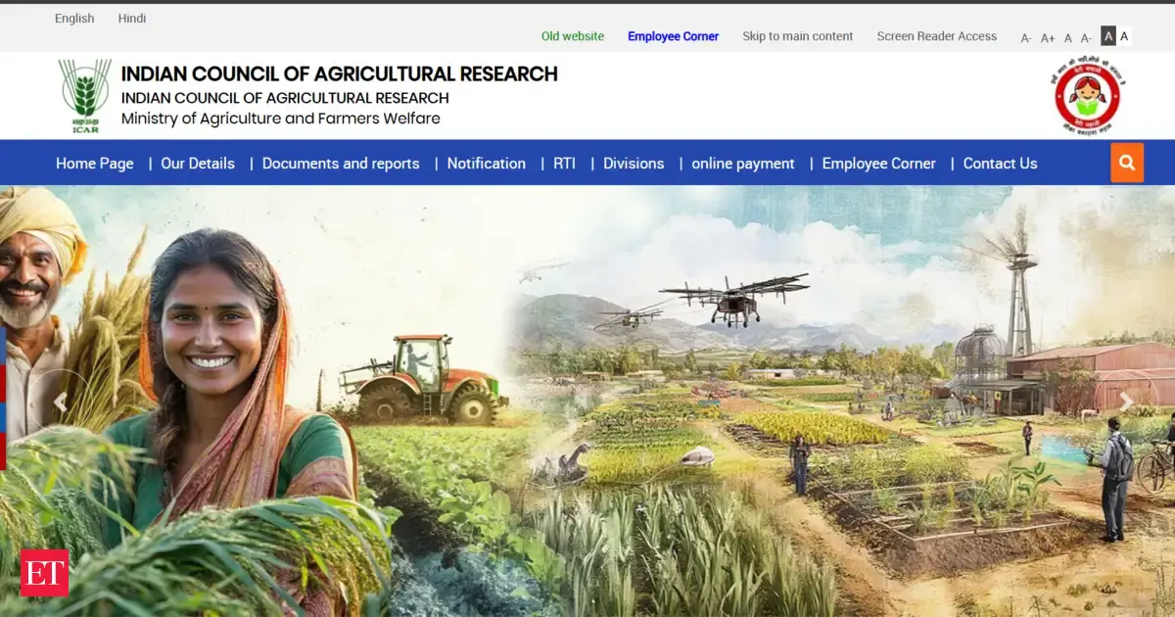The image size is (1175, 617).
Task: Expand the Documents and reports menu
Action: pyautogui.click(x=341, y=164)
